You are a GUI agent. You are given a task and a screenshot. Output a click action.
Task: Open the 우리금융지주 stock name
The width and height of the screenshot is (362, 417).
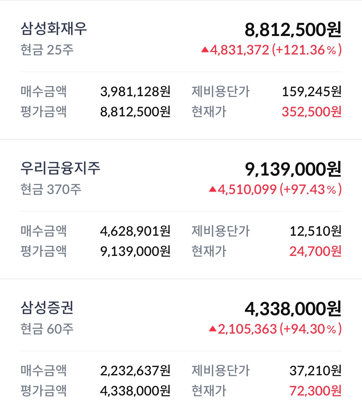click(60, 168)
